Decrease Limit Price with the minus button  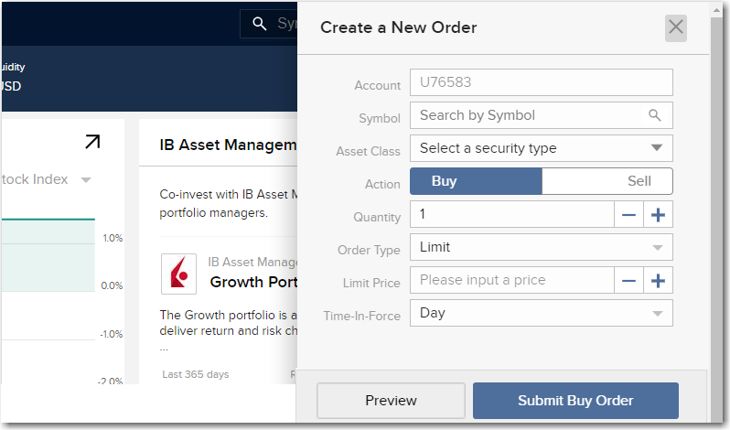tap(628, 281)
